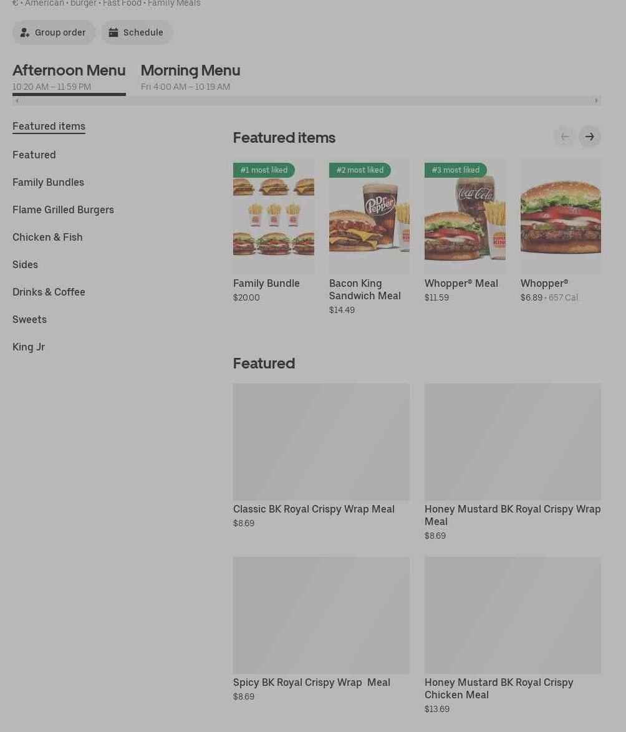Open the Whopper burger thumbnail
626x732 pixels.
coord(561,216)
